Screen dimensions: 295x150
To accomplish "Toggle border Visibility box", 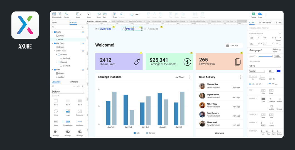I will pos(271,107).
